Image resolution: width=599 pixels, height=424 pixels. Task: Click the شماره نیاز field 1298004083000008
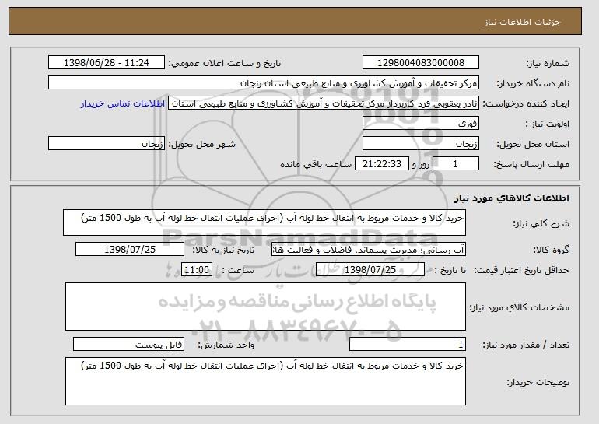tap(421, 63)
